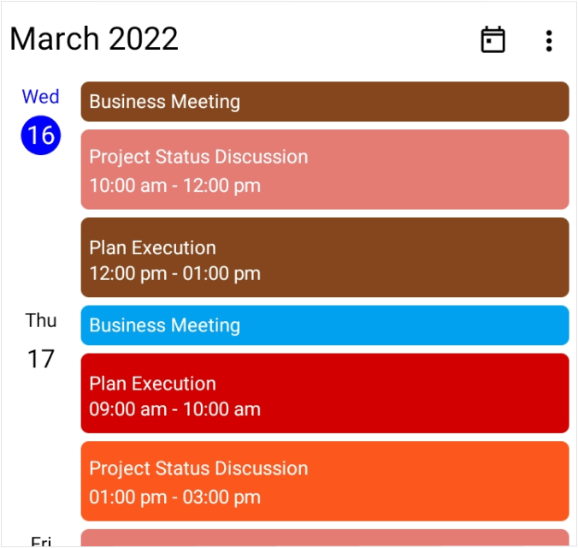
Task: Open Wednesday's Project Status Discussion event title
Action: [198, 157]
